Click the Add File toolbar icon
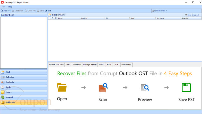202x114 pixels. pyautogui.click(x=2, y=11)
